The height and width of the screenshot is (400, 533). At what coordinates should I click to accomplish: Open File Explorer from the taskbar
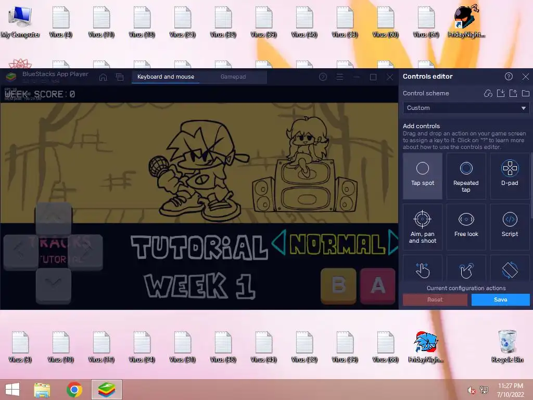tap(42, 390)
